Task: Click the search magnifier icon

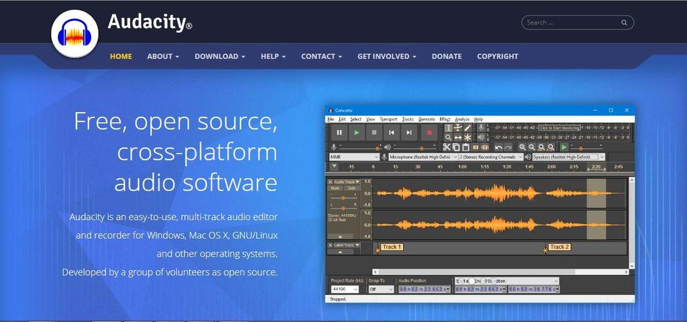Action: click(624, 23)
